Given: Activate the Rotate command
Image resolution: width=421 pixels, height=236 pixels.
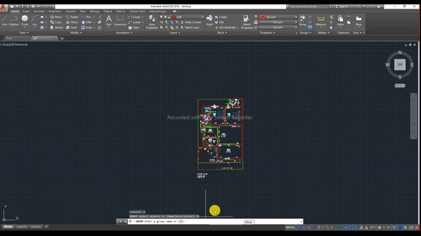Looking at the screenshot, I should coord(72,17).
